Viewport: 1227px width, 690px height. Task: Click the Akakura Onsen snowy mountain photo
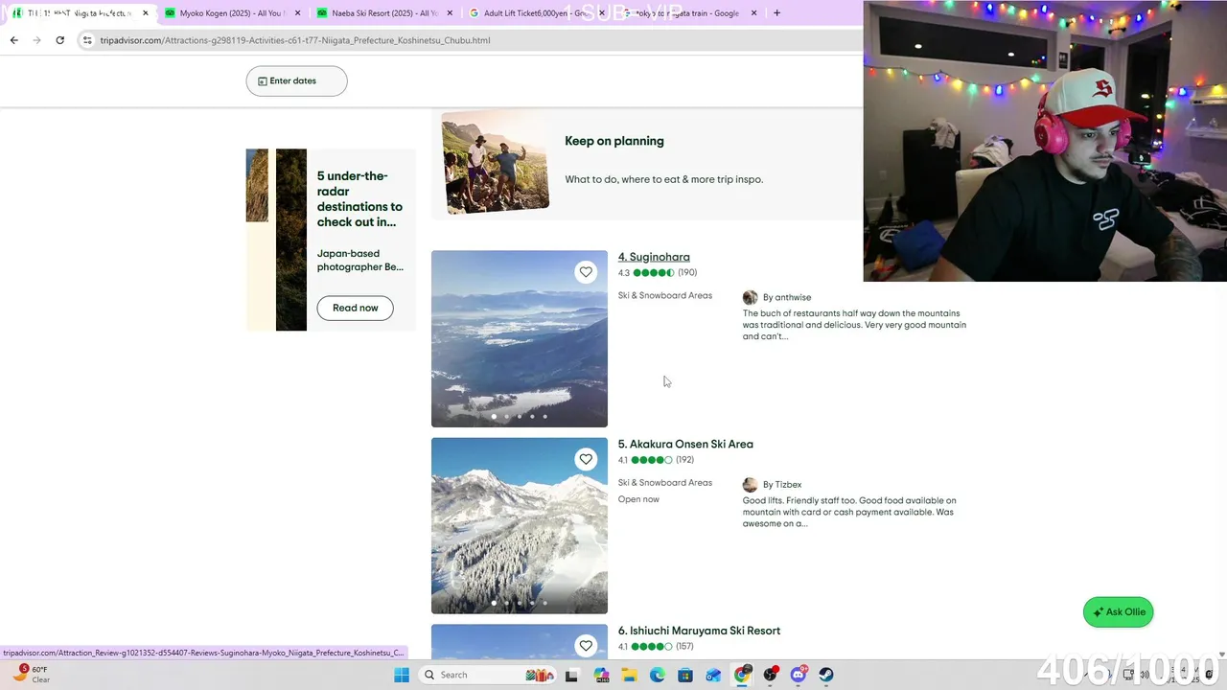pos(520,525)
